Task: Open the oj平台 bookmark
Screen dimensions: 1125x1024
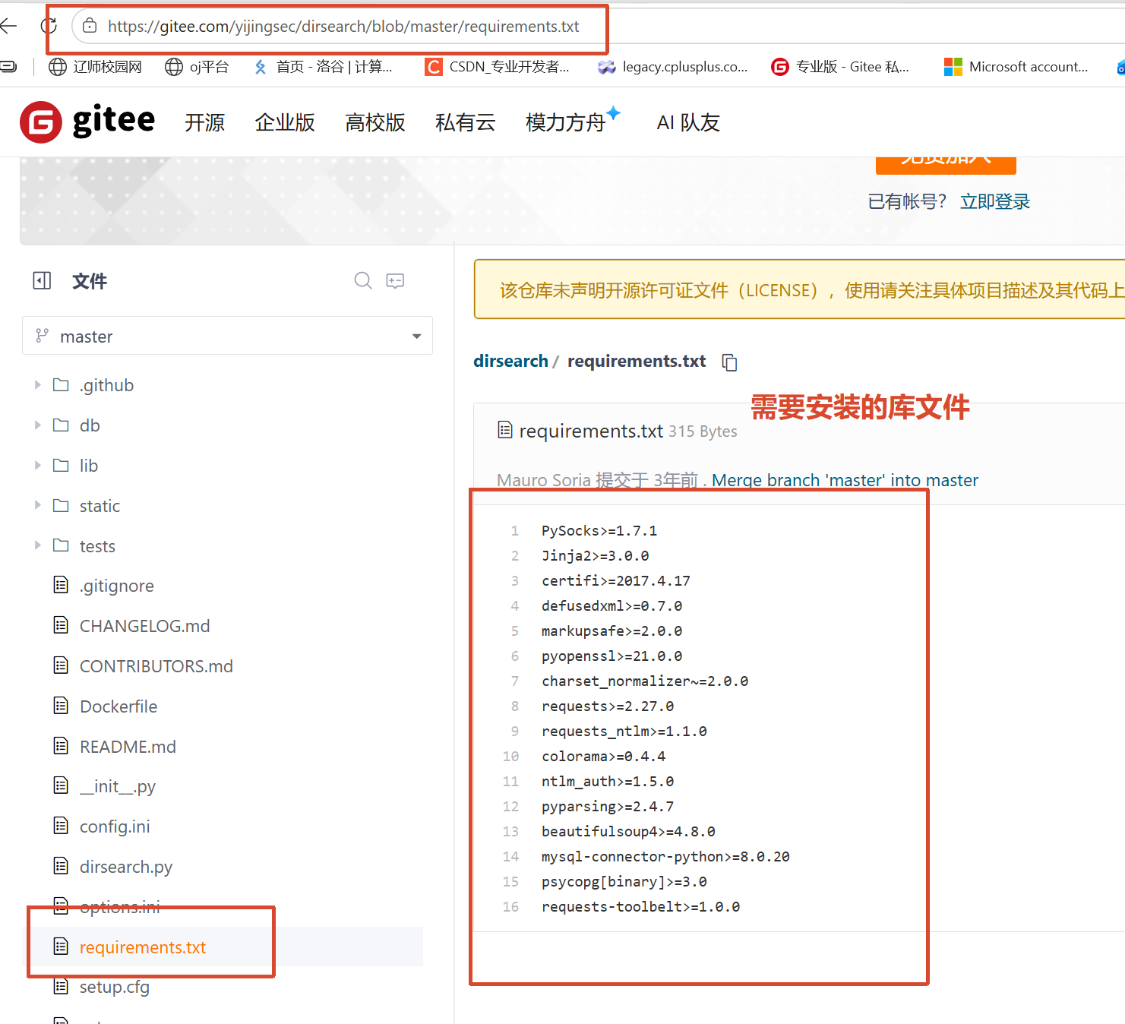Action: point(197,67)
